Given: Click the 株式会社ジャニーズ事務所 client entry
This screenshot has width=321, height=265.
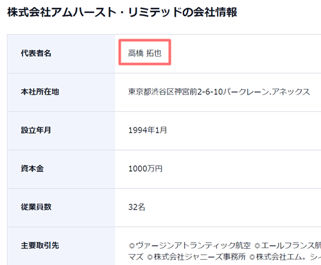Looking at the screenshot, I should point(200,257).
